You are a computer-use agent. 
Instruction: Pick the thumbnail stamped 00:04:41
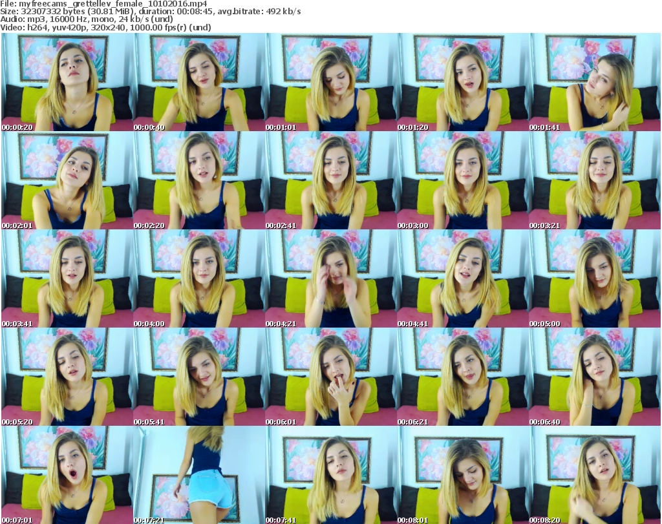pyautogui.click(x=462, y=278)
